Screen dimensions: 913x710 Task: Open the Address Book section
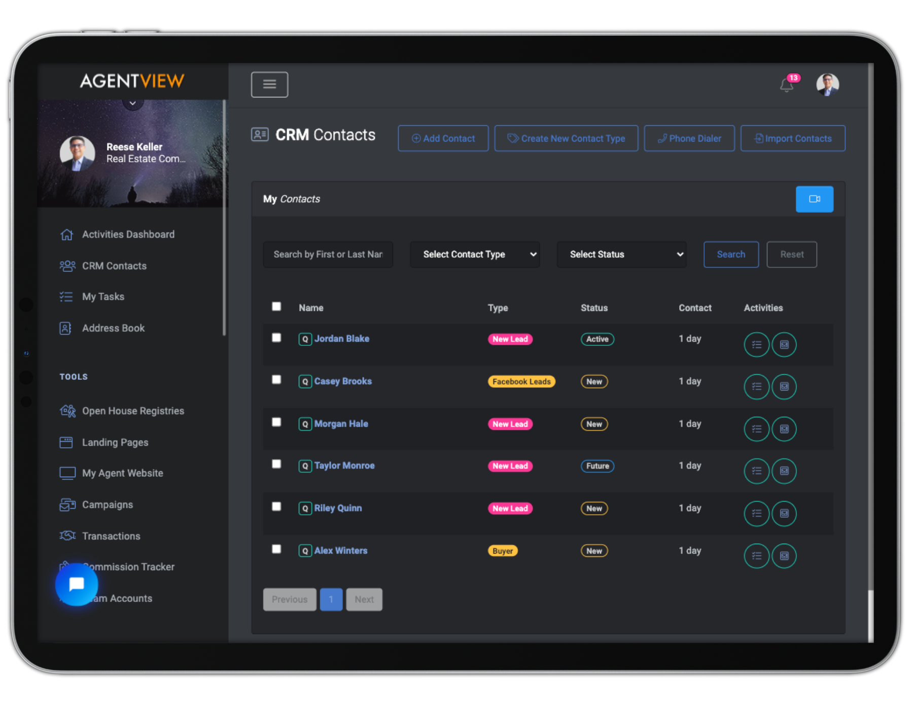[x=113, y=328]
